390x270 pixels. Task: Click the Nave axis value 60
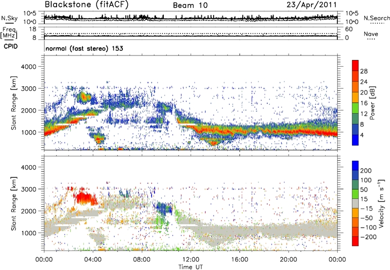coord(349,29)
